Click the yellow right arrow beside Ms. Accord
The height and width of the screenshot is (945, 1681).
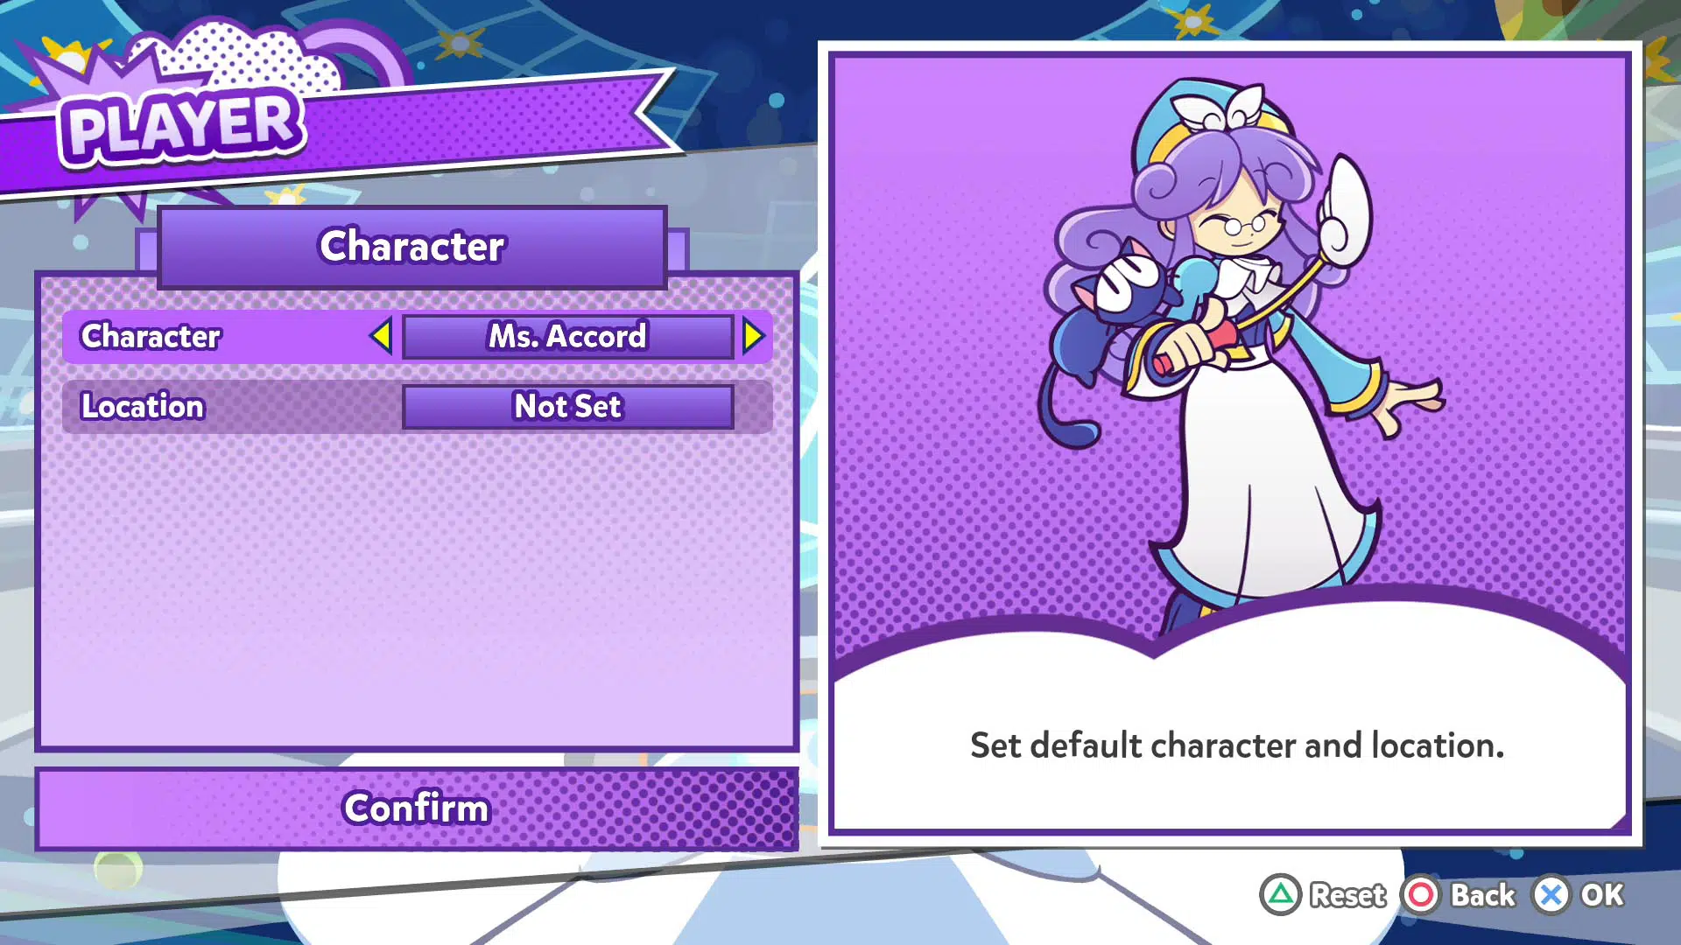tap(753, 336)
